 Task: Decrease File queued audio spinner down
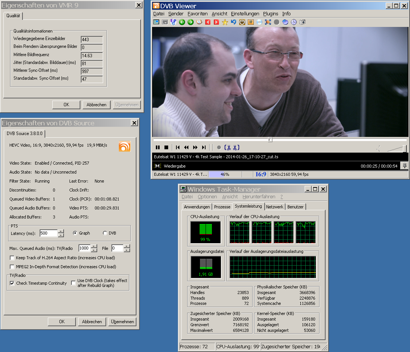[127, 250]
